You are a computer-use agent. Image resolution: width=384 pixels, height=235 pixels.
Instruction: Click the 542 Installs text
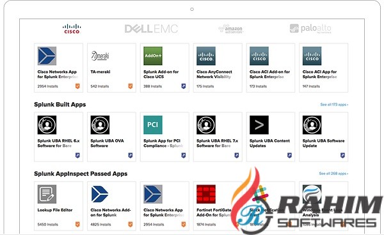100,86
